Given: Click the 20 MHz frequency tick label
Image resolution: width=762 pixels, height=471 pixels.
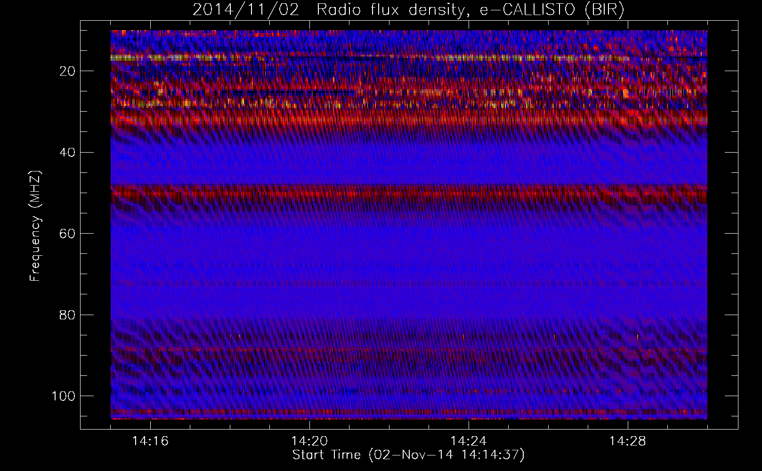Looking at the screenshot, I should (67, 71).
